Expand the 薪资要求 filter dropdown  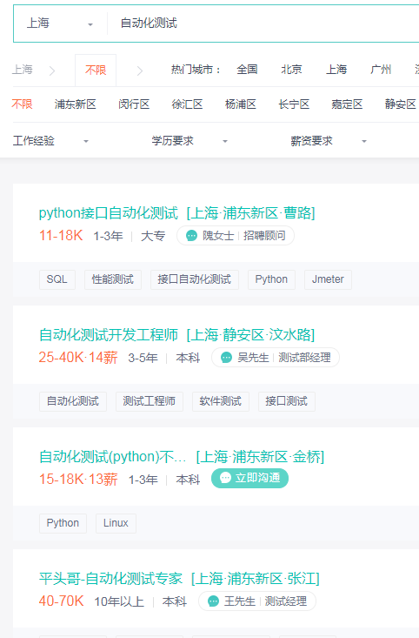coord(329,141)
